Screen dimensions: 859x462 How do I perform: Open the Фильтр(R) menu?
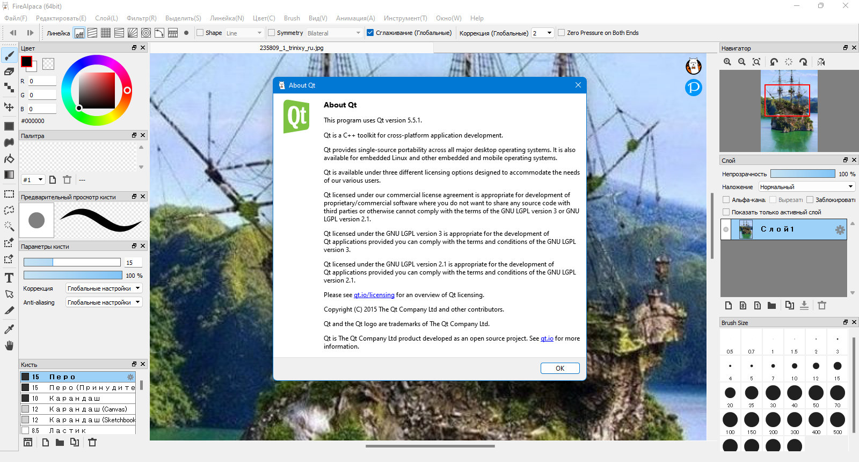pos(142,18)
